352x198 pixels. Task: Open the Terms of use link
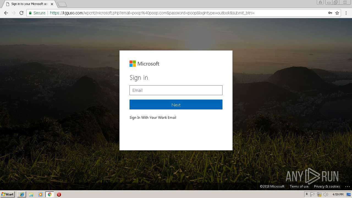[299, 186]
